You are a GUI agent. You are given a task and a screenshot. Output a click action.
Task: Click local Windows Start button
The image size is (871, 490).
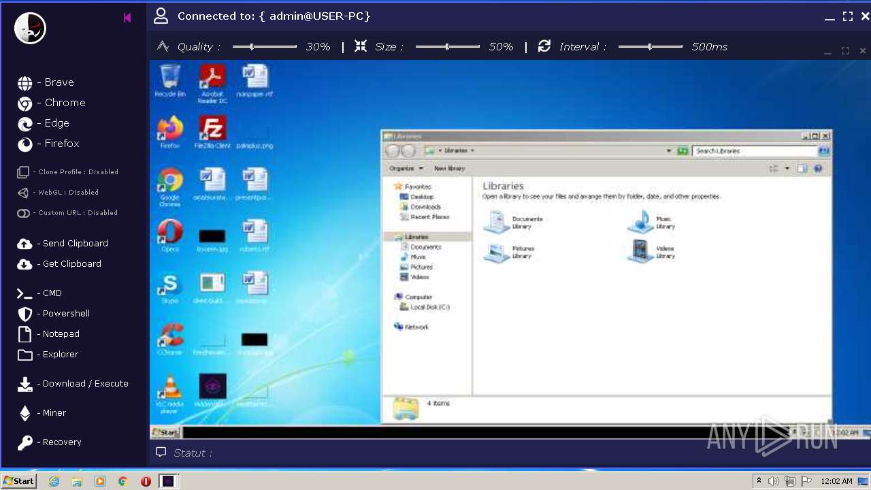point(18,481)
